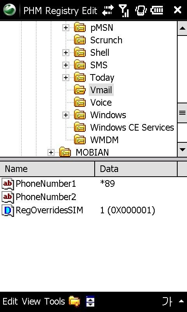187x312 pixels.
Task: Click the Windows folder icon
Action: click(80, 115)
